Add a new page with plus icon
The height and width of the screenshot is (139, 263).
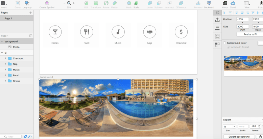[30, 13]
